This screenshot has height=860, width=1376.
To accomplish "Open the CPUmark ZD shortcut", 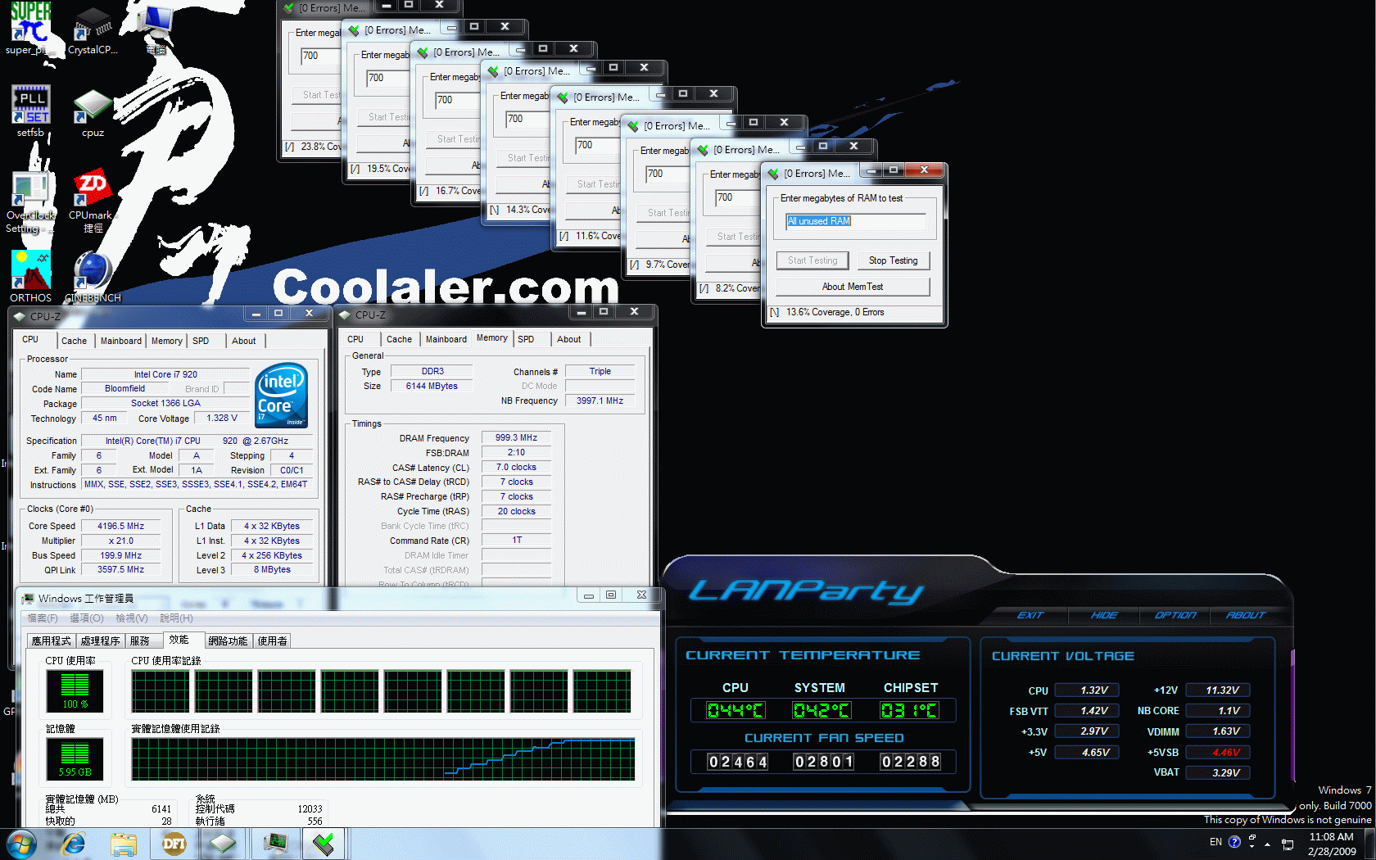I will 93,202.
